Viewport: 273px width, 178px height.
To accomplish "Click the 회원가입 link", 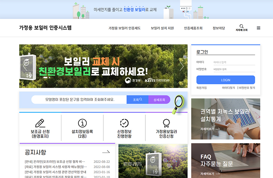I will 202,88.
